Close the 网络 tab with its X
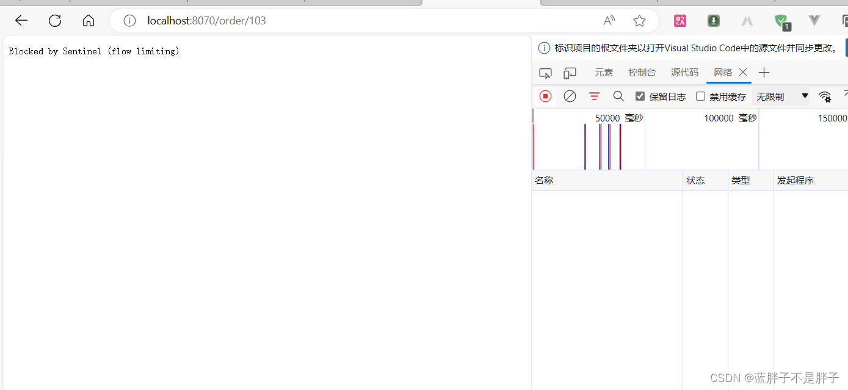The width and height of the screenshot is (848, 390). (743, 72)
